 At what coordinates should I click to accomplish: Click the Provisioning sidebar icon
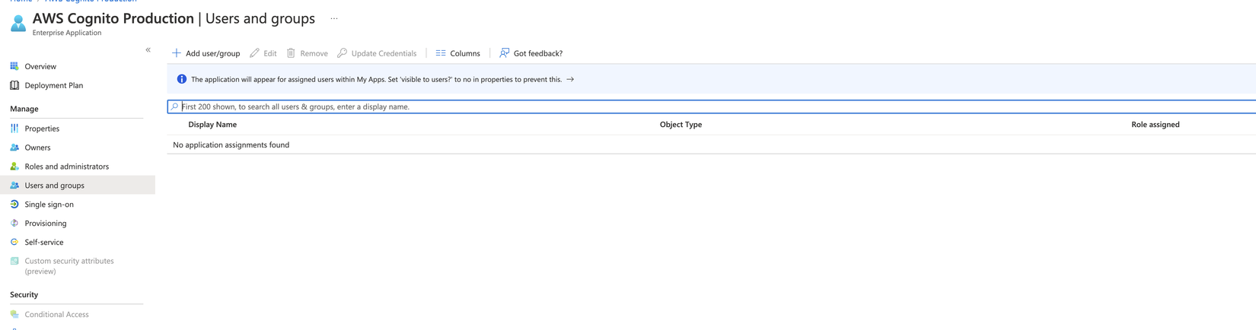pos(14,224)
